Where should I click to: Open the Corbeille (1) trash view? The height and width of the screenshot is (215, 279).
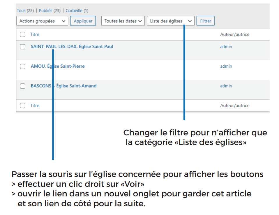(77, 11)
